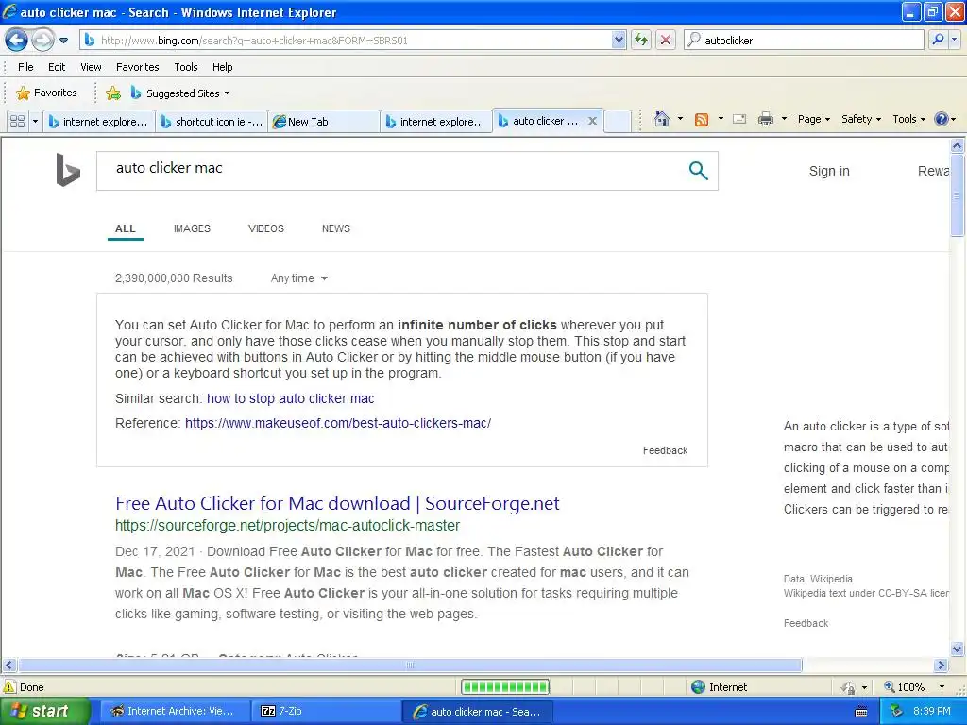The height and width of the screenshot is (725, 967).
Task: Open a blank new tab button
Action: tap(618, 122)
